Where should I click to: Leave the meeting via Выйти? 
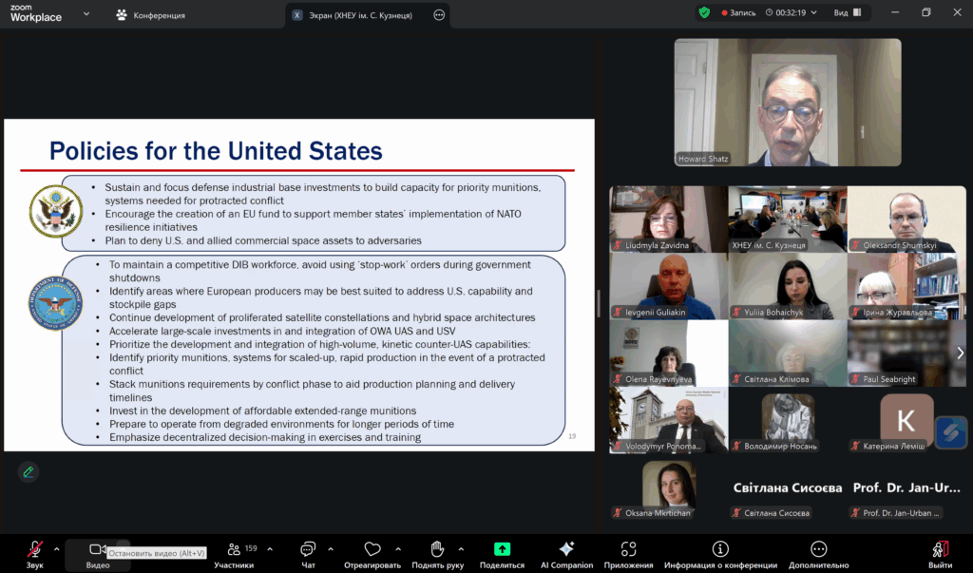pyautogui.click(x=940, y=553)
